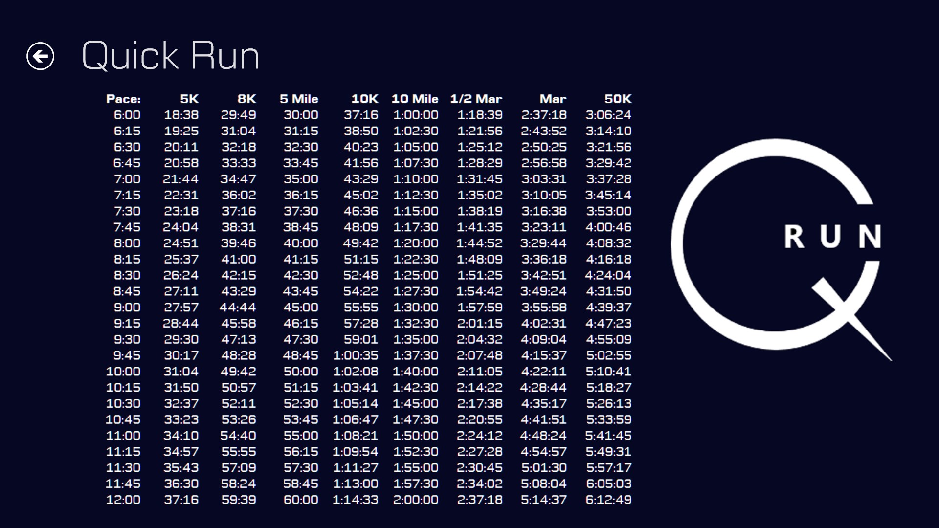
Task: Click the 10K time 1:00:35
Action: [356, 355]
